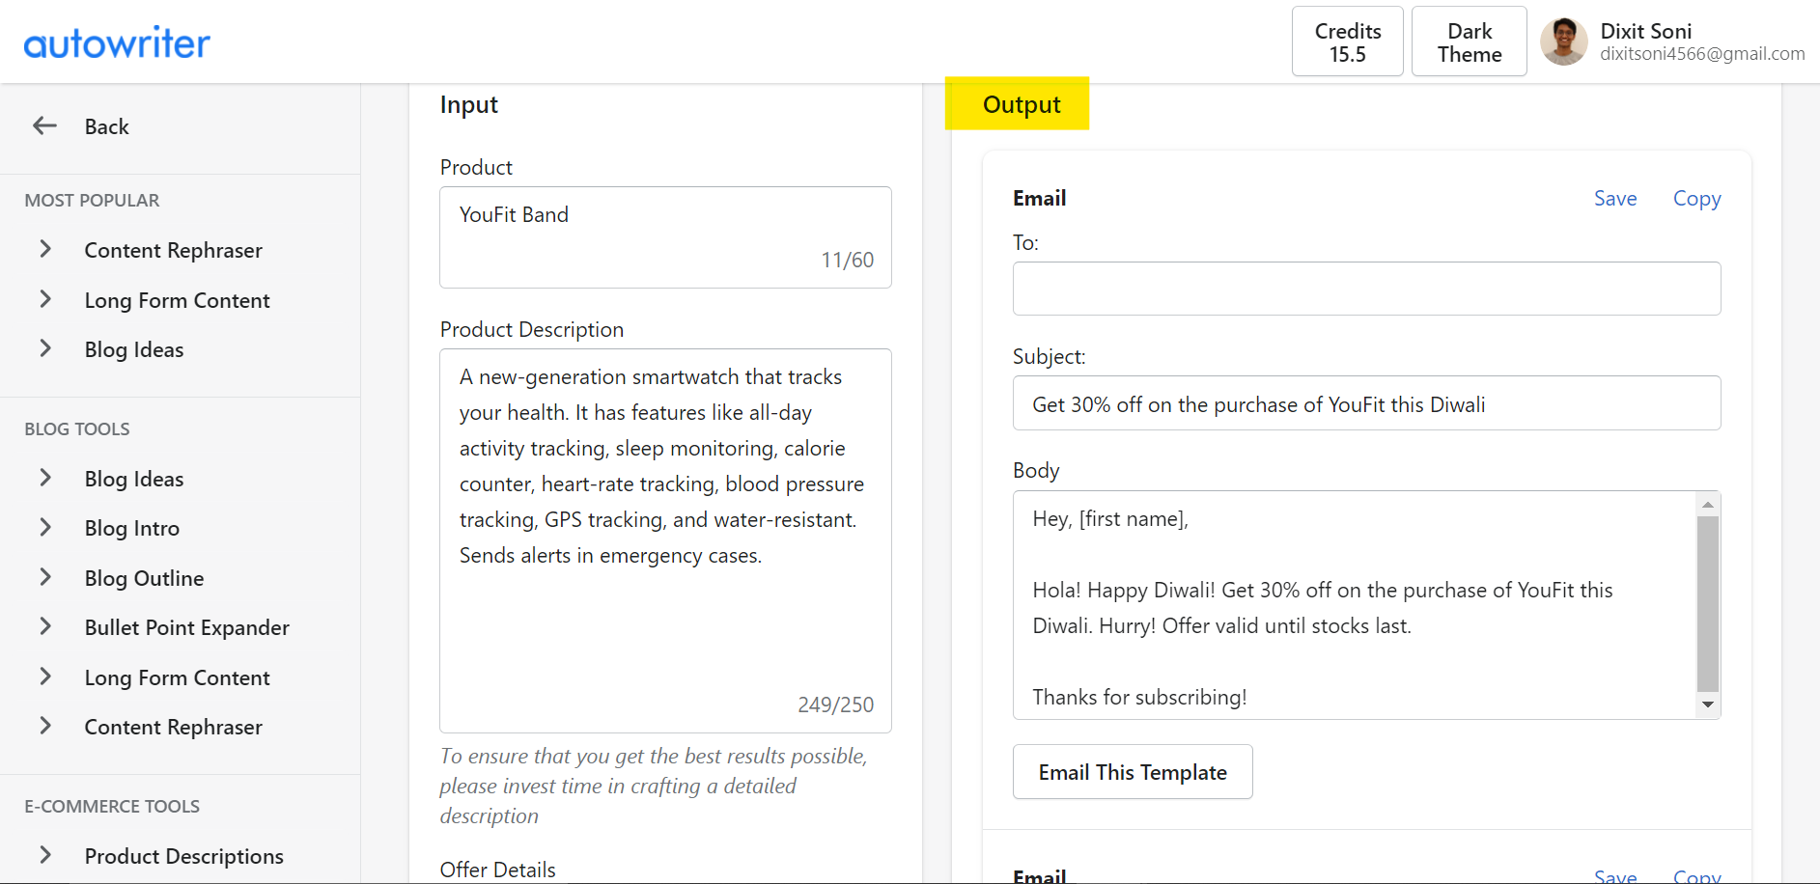The image size is (1820, 884).
Task: Click the Output section heading
Action: (x=1022, y=104)
